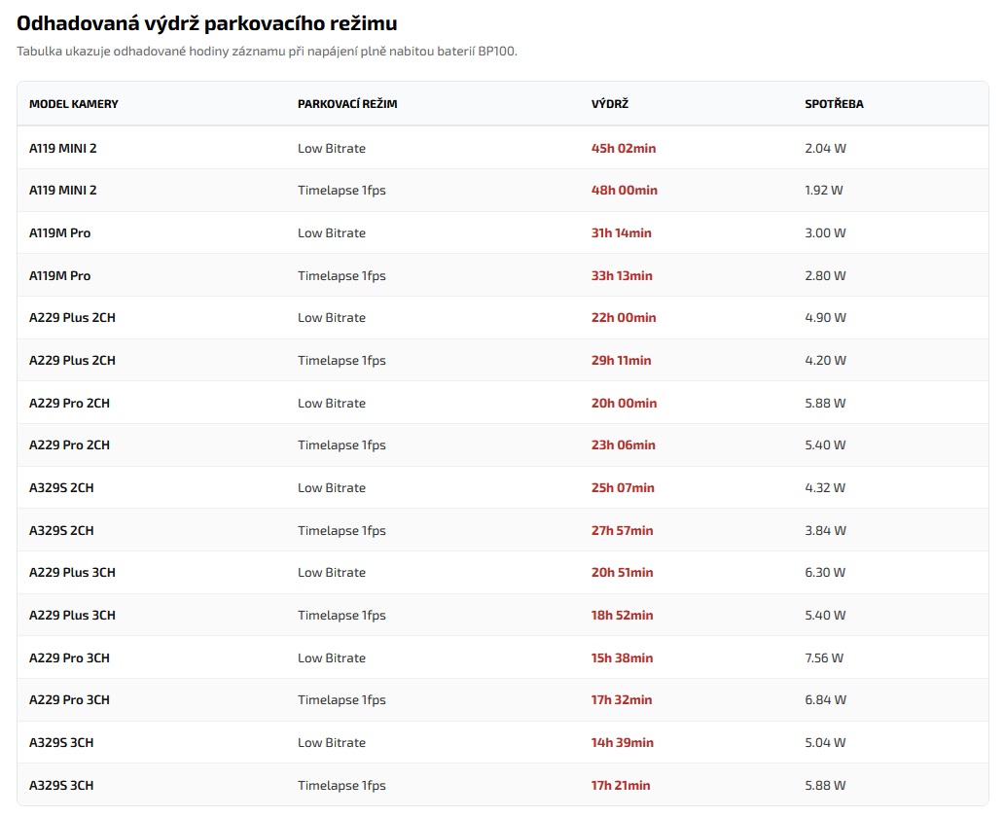This screenshot has width=1004, height=817.
Task: Click the 22h 00min runtime value
Action: point(624,318)
